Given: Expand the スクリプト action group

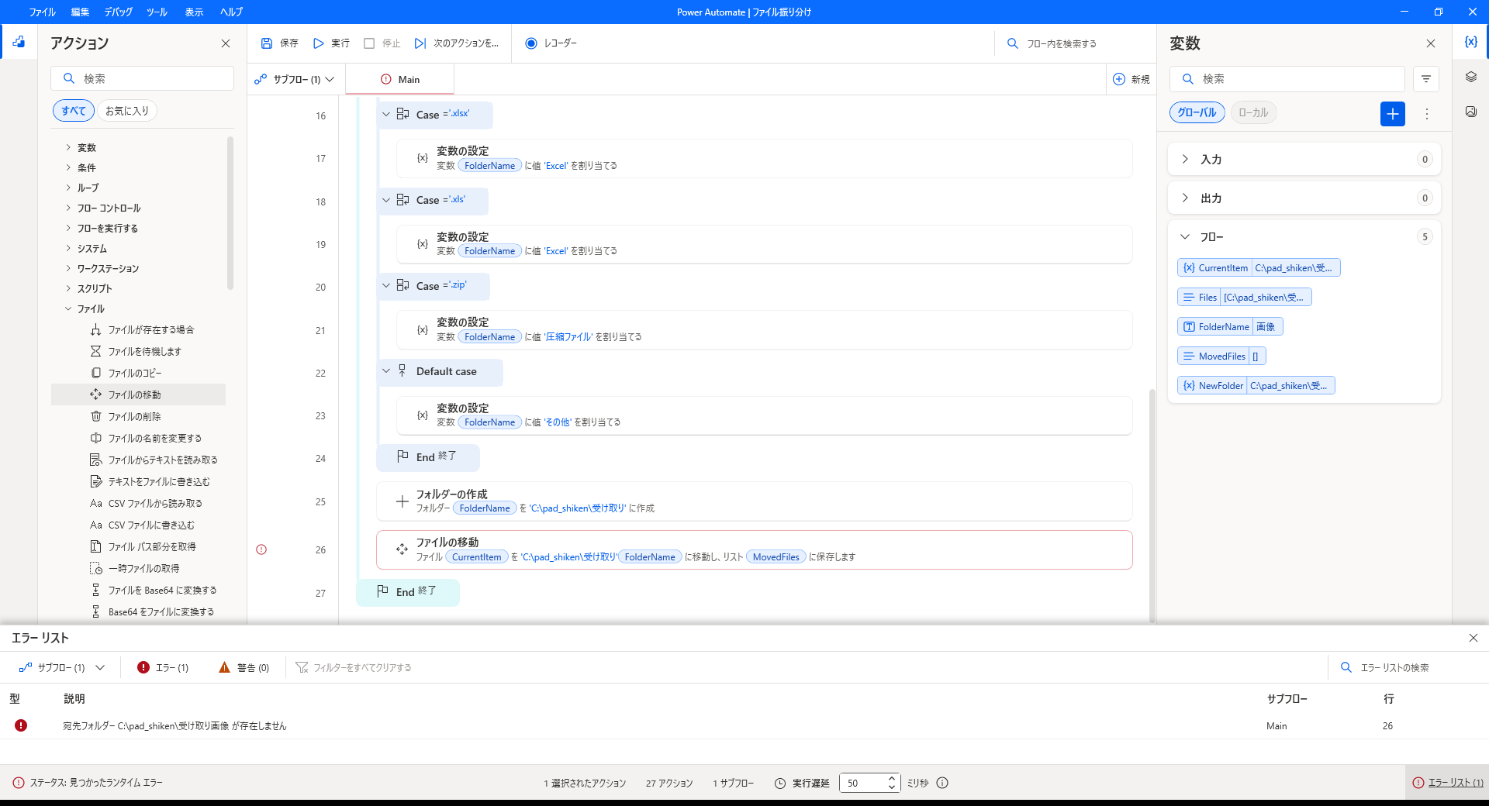Looking at the screenshot, I should [x=68, y=288].
